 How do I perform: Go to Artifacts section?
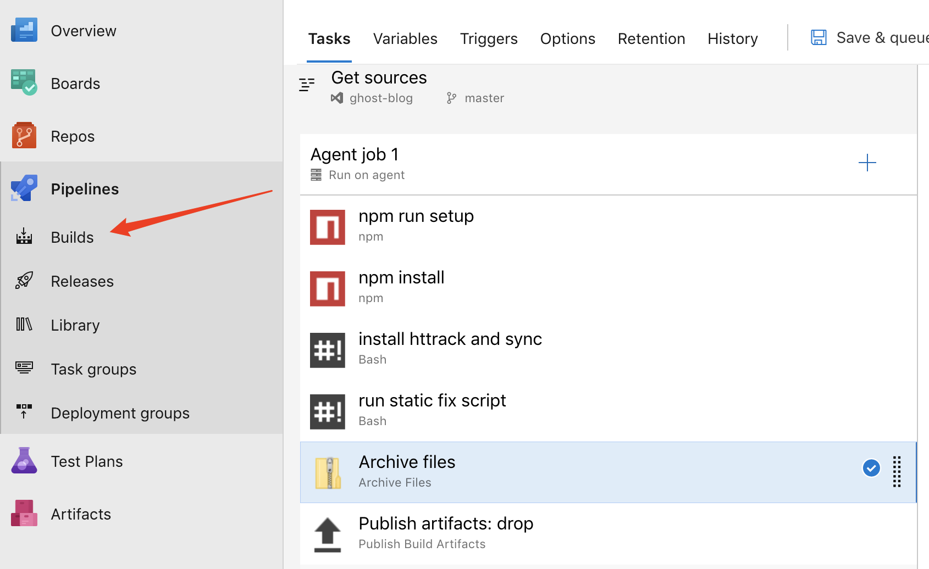coord(81,514)
